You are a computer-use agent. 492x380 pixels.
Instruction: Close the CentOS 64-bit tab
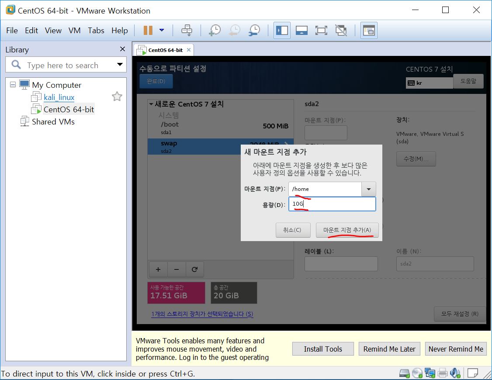[189, 50]
